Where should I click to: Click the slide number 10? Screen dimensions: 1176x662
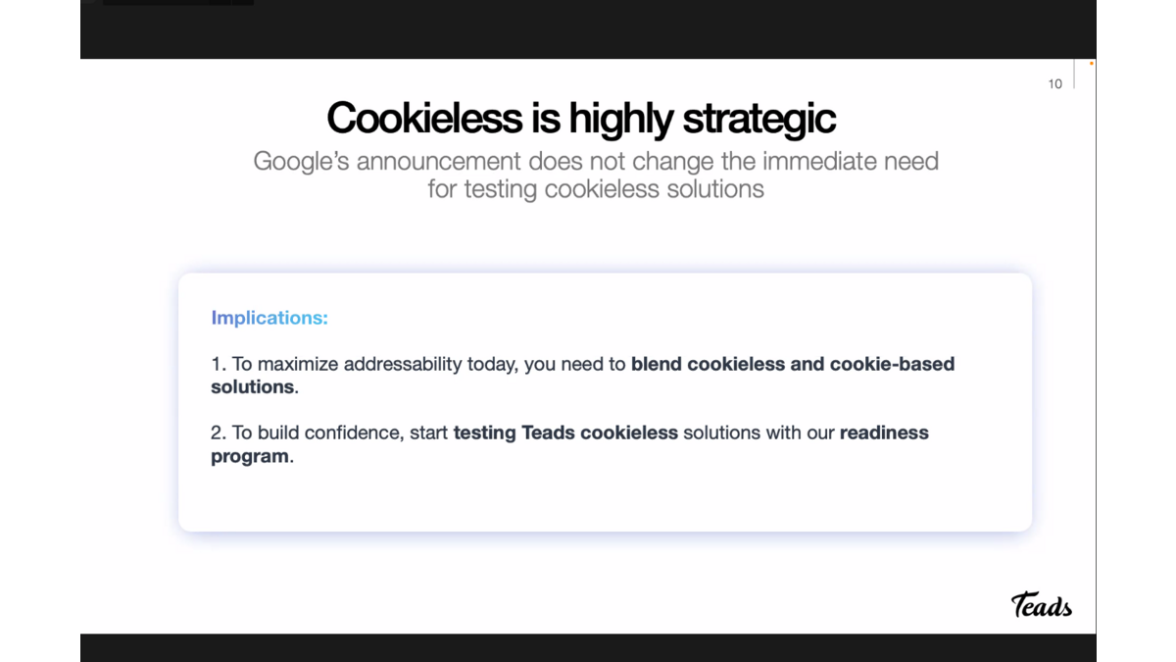(x=1054, y=84)
